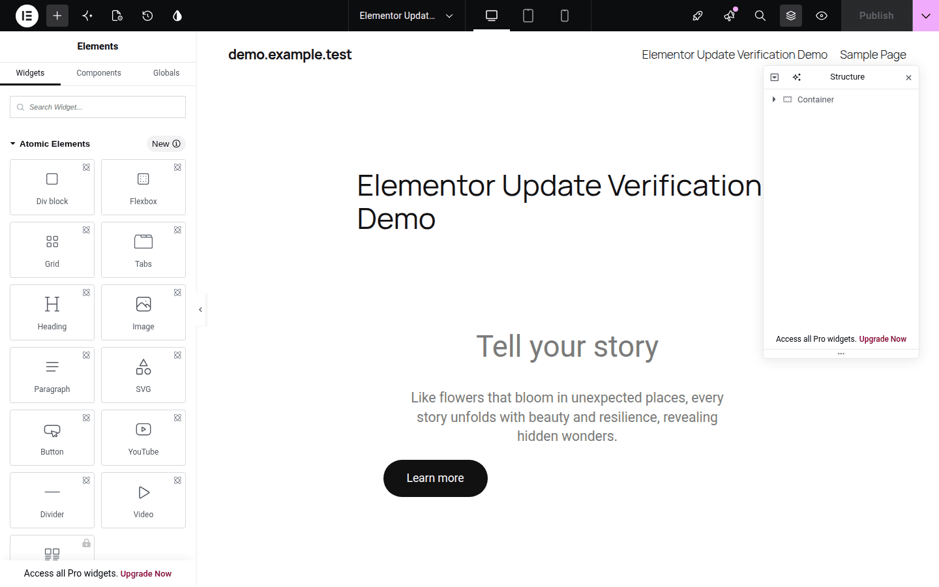
Task: Open the History clock icon
Action: [147, 16]
